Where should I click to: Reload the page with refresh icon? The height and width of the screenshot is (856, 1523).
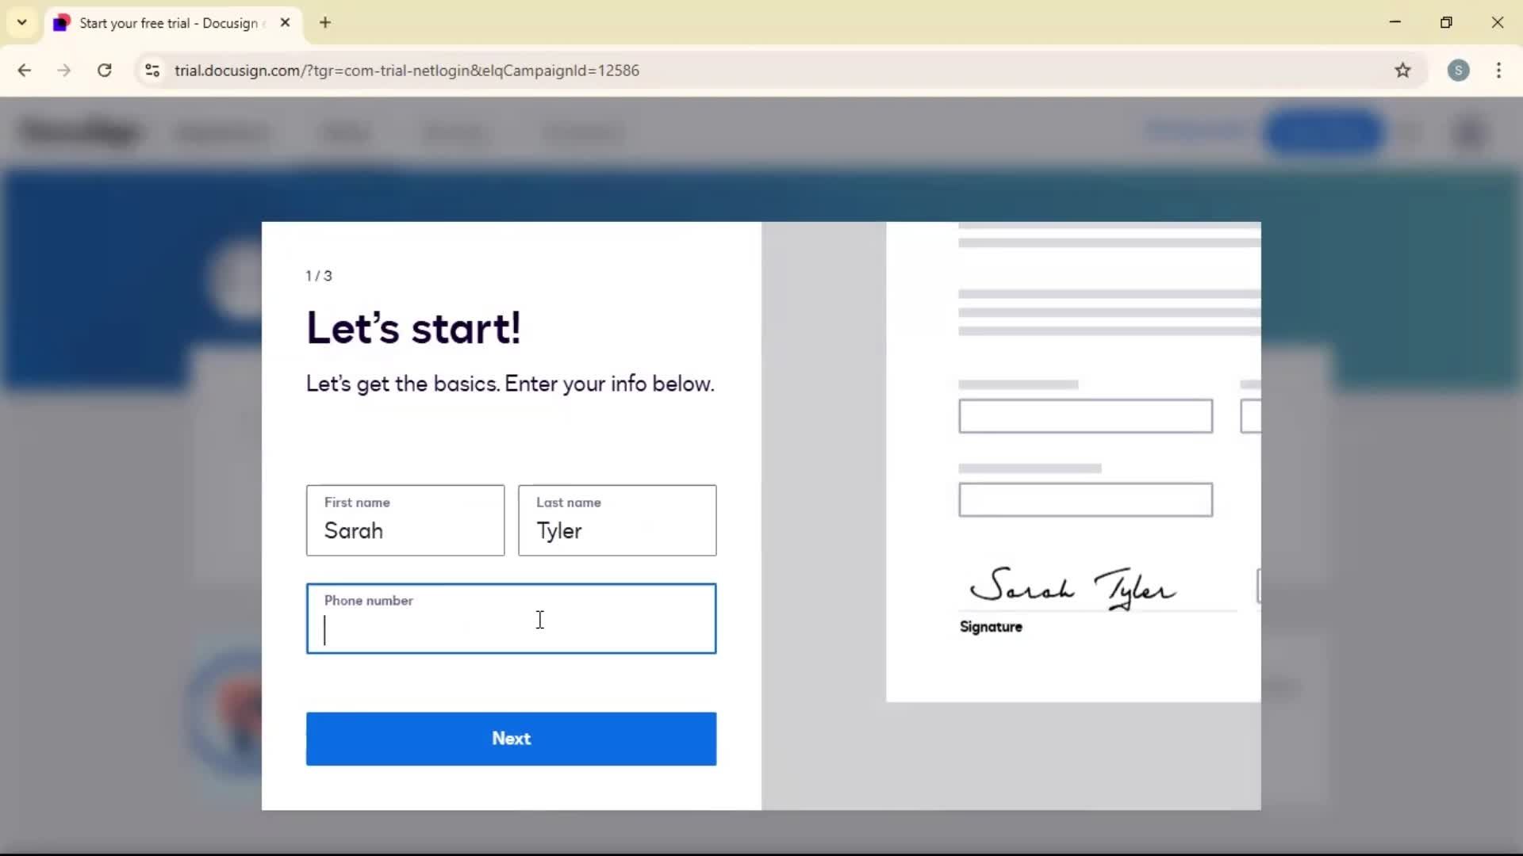(105, 71)
